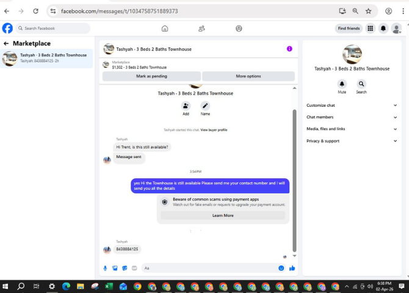Open the Facebook logo home link

click(7, 28)
